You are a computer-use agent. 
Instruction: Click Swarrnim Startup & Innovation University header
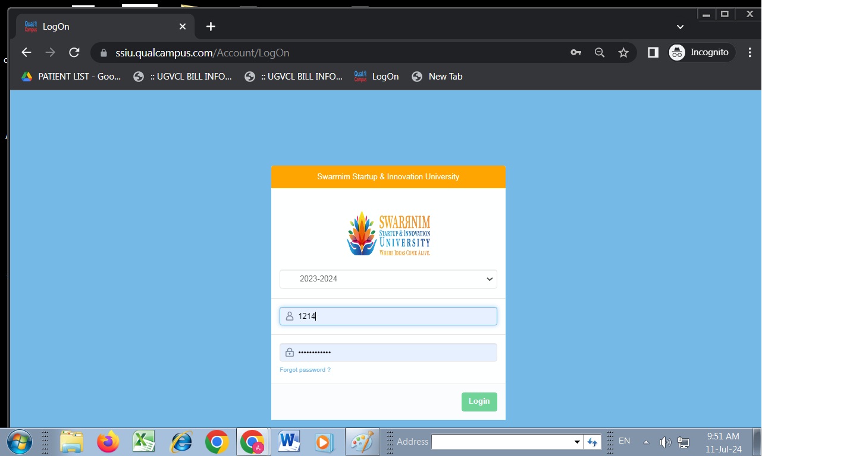(x=388, y=177)
